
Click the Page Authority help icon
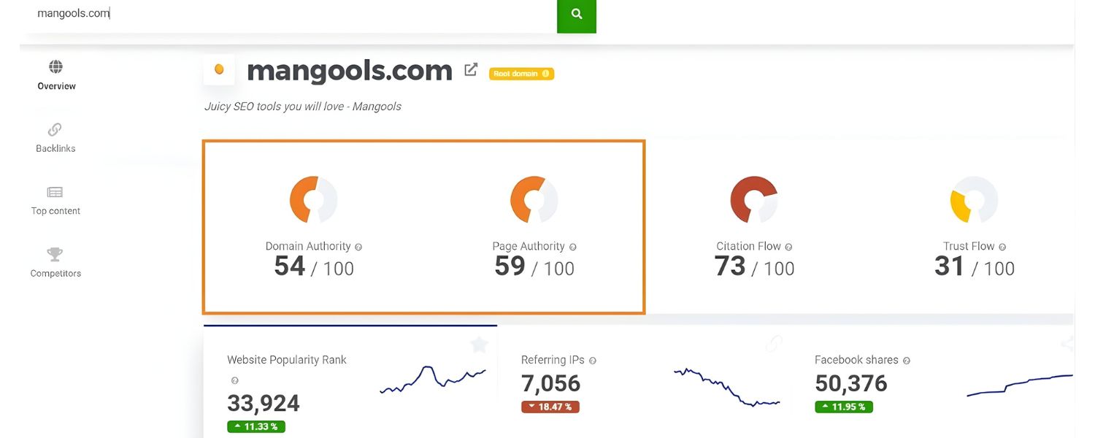point(573,247)
